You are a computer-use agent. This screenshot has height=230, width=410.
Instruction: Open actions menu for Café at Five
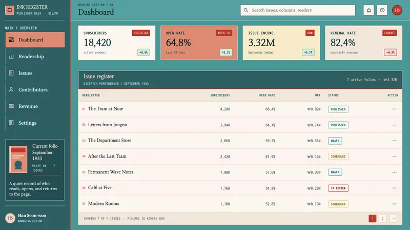[x=394, y=188]
